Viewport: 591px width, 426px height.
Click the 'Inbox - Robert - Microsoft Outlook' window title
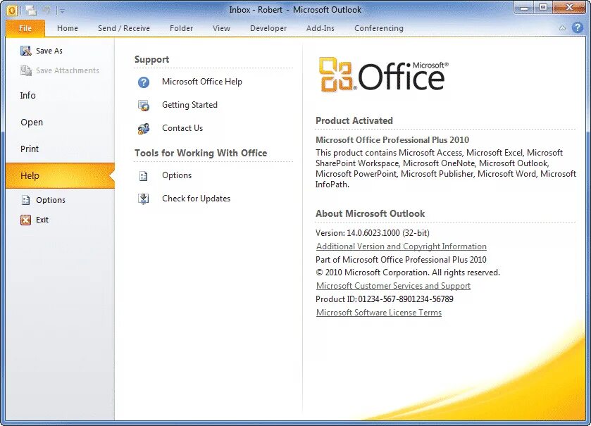click(x=295, y=10)
